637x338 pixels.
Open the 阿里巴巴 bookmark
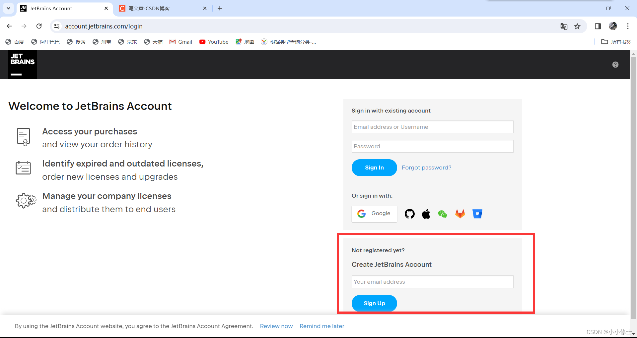(45, 42)
